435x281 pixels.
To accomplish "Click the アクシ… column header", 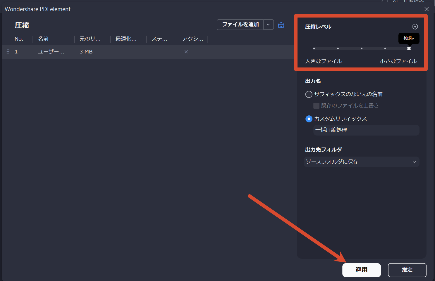I will pyautogui.click(x=193, y=39).
